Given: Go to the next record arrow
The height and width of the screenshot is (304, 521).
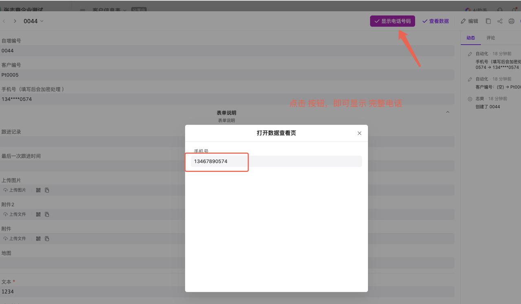Looking at the screenshot, I should tap(15, 21).
